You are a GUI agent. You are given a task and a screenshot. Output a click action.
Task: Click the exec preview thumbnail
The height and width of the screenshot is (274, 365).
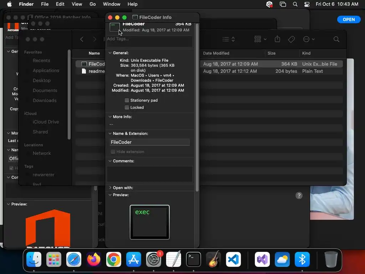pyautogui.click(x=150, y=222)
